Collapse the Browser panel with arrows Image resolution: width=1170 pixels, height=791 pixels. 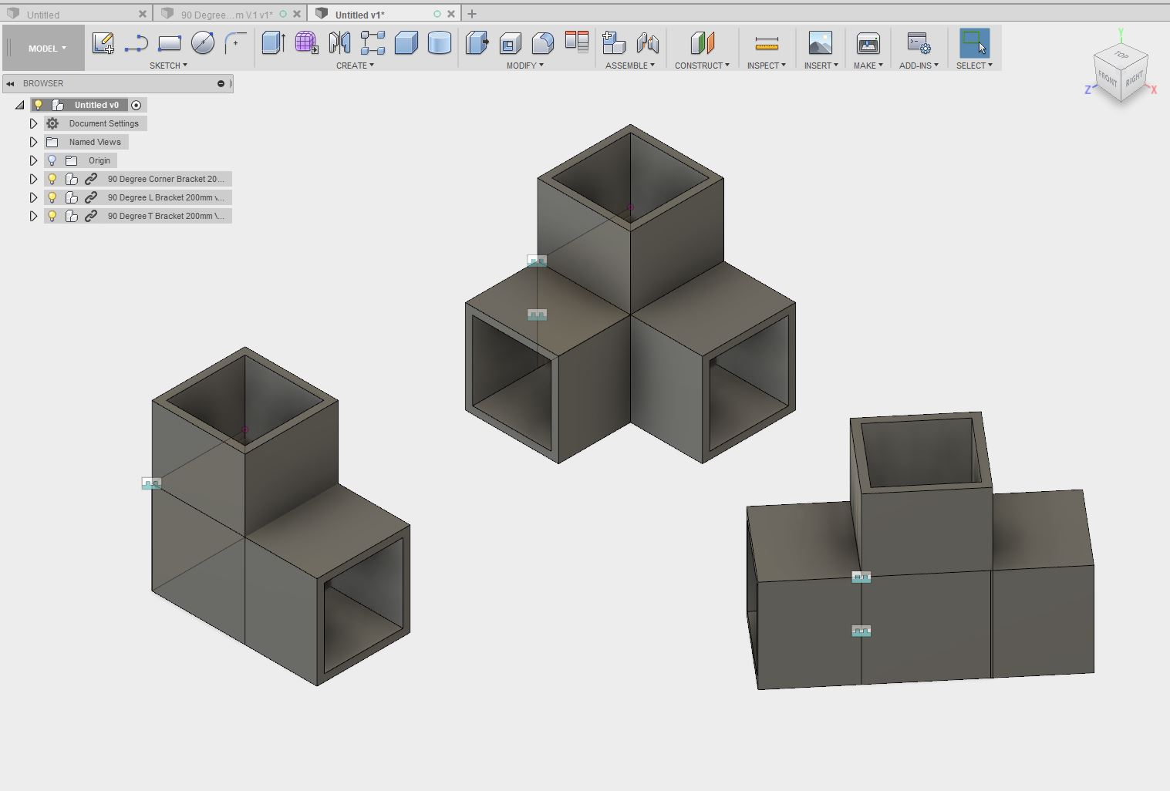(11, 83)
